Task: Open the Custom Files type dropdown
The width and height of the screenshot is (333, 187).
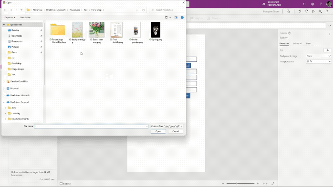Action: click(x=166, y=126)
